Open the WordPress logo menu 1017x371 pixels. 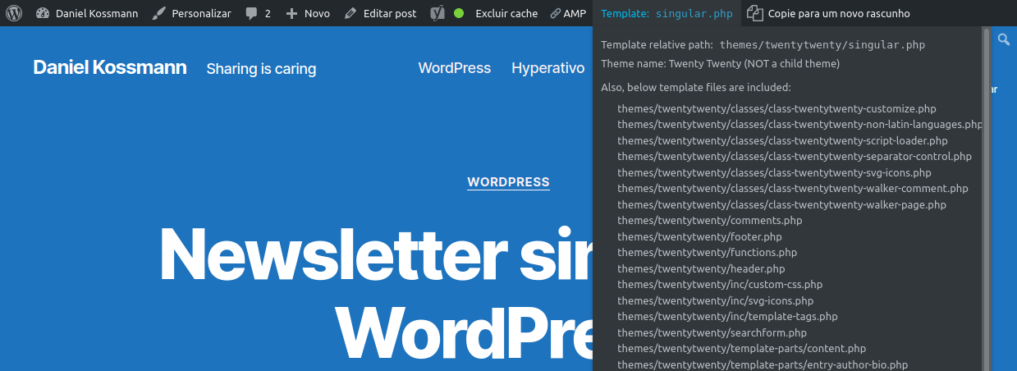14,13
